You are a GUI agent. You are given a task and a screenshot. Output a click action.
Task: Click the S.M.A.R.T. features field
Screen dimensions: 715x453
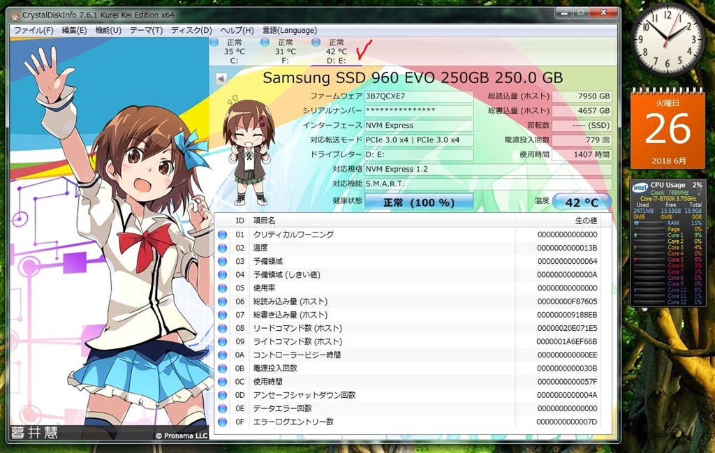[488, 184]
